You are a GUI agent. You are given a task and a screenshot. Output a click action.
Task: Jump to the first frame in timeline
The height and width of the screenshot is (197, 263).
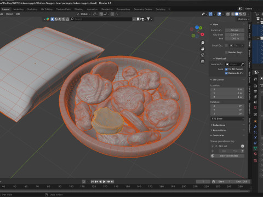coord(93,182)
